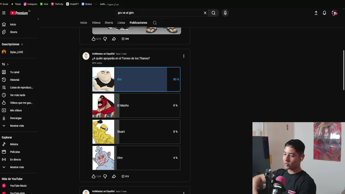Open Roblox bookmark
Screen dimensions: 345x194
coord(87,4)
